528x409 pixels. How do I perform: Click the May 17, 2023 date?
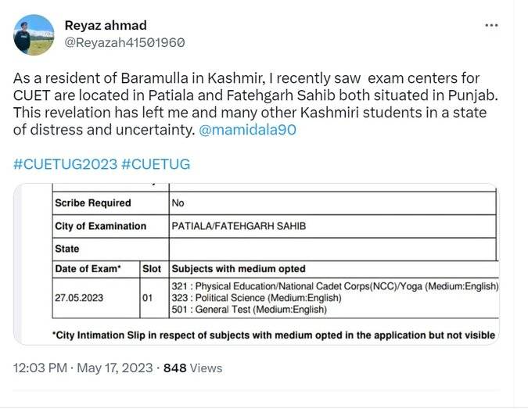pos(114,368)
